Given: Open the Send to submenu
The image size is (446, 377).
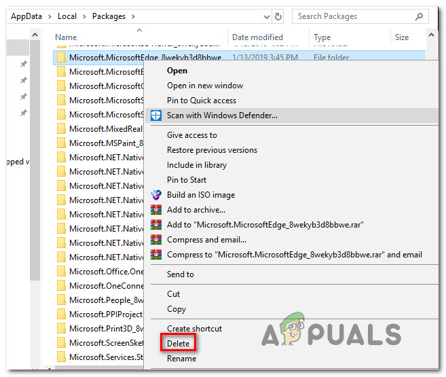Looking at the screenshot, I should 181,274.
